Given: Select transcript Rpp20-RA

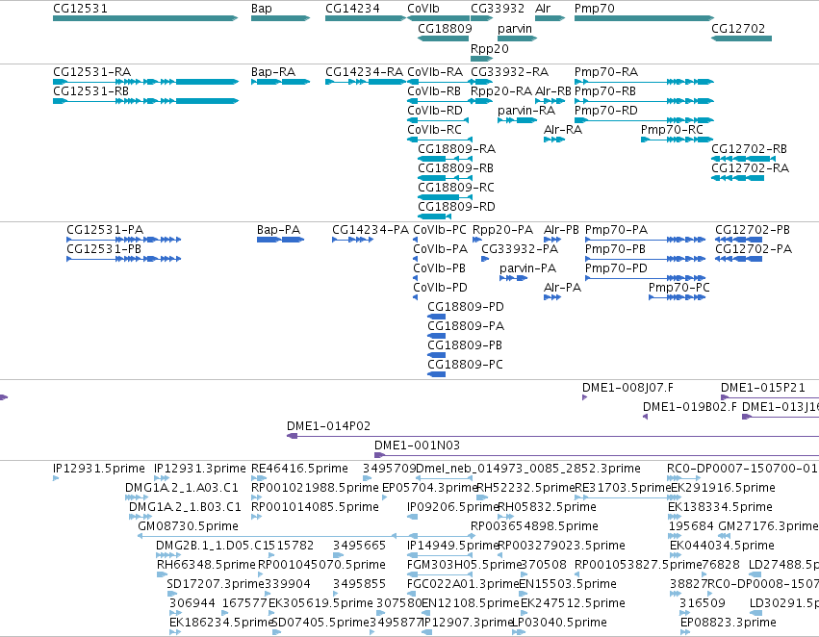Looking at the screenshot, I should (x=481, y=101).
